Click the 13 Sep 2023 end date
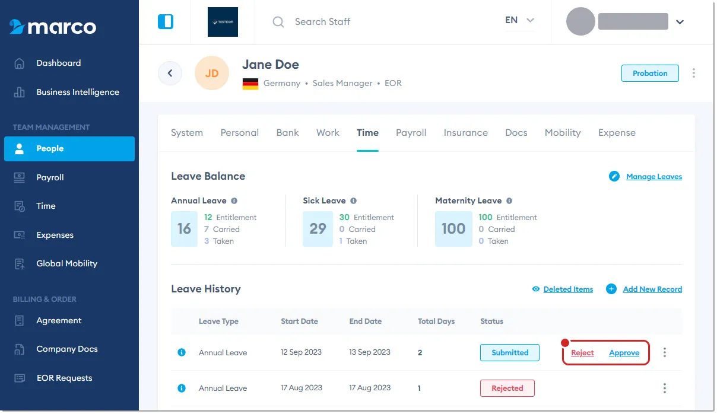This screenshot has height=414, width=717. coord(370,352)
